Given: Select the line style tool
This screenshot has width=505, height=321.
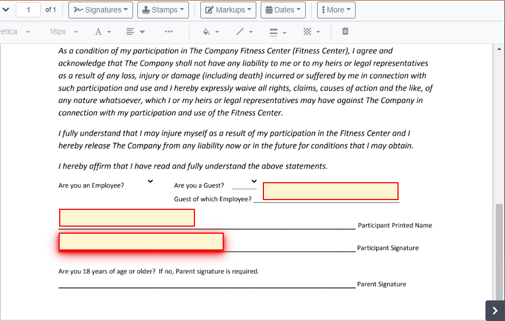Looking at the screenshot, I should 244,31.
